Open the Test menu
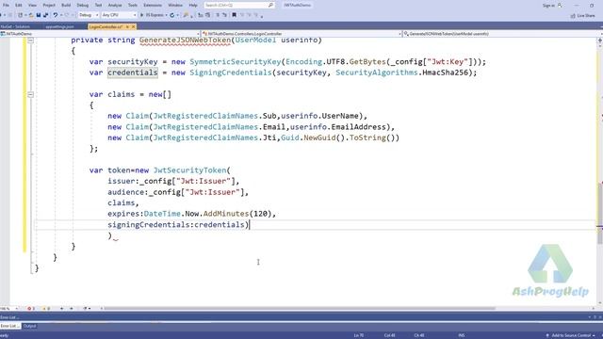 (x=98, y=5)
